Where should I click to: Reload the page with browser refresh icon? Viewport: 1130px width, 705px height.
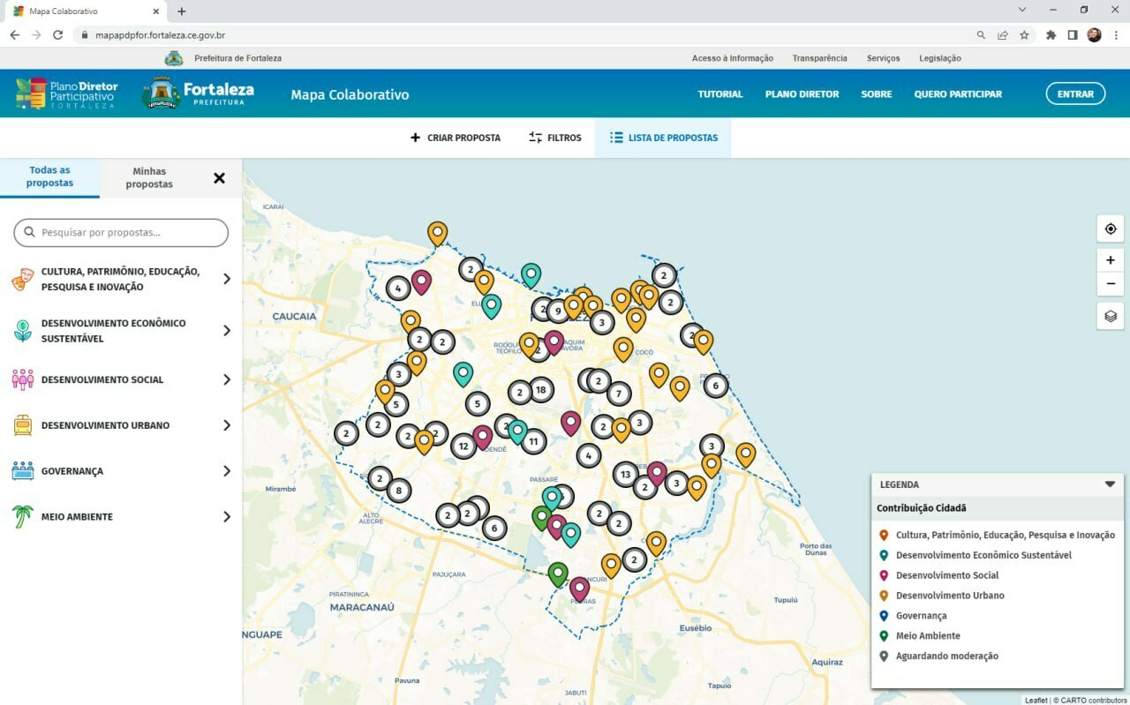tap(58, 35)
